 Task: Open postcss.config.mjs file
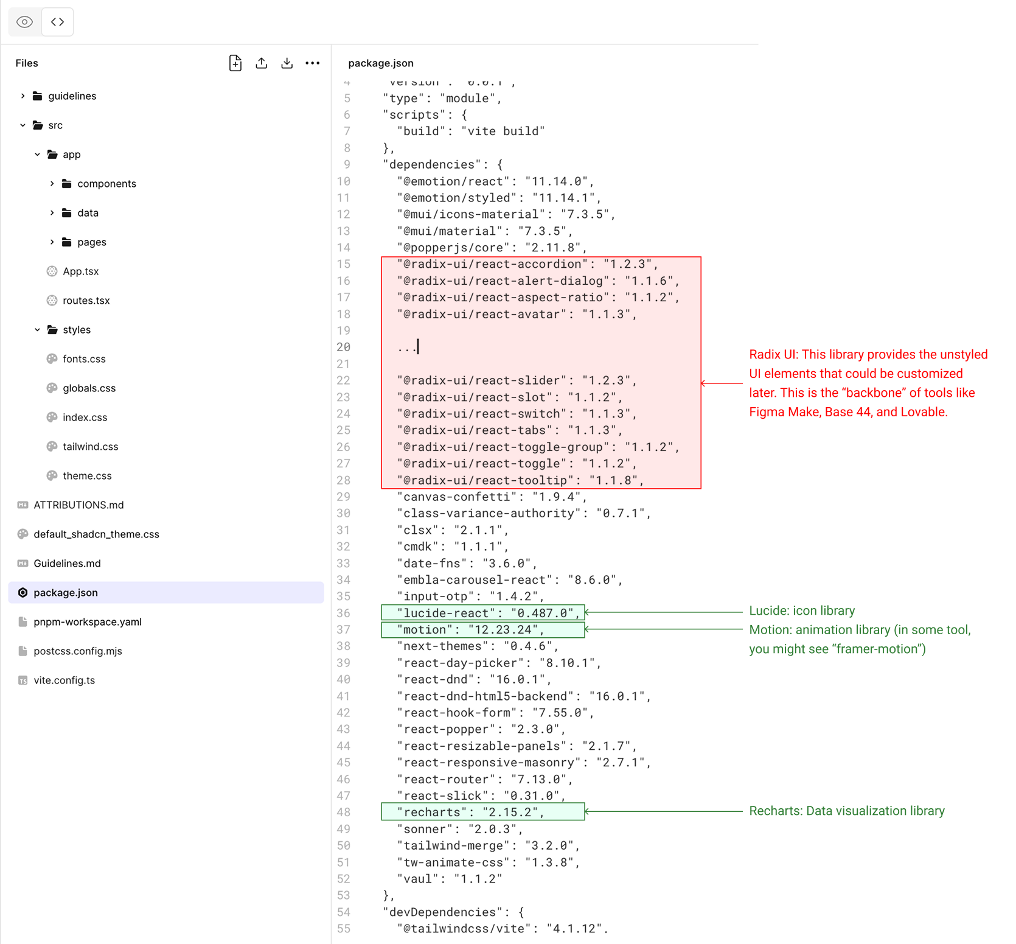(x=78, y=651)
